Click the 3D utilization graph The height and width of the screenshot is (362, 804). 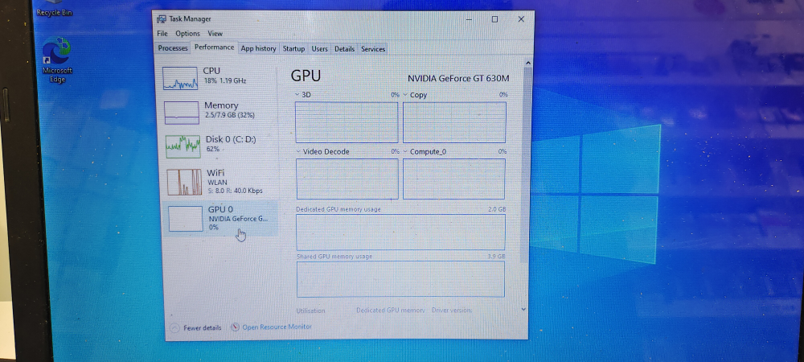coord(347,122)
